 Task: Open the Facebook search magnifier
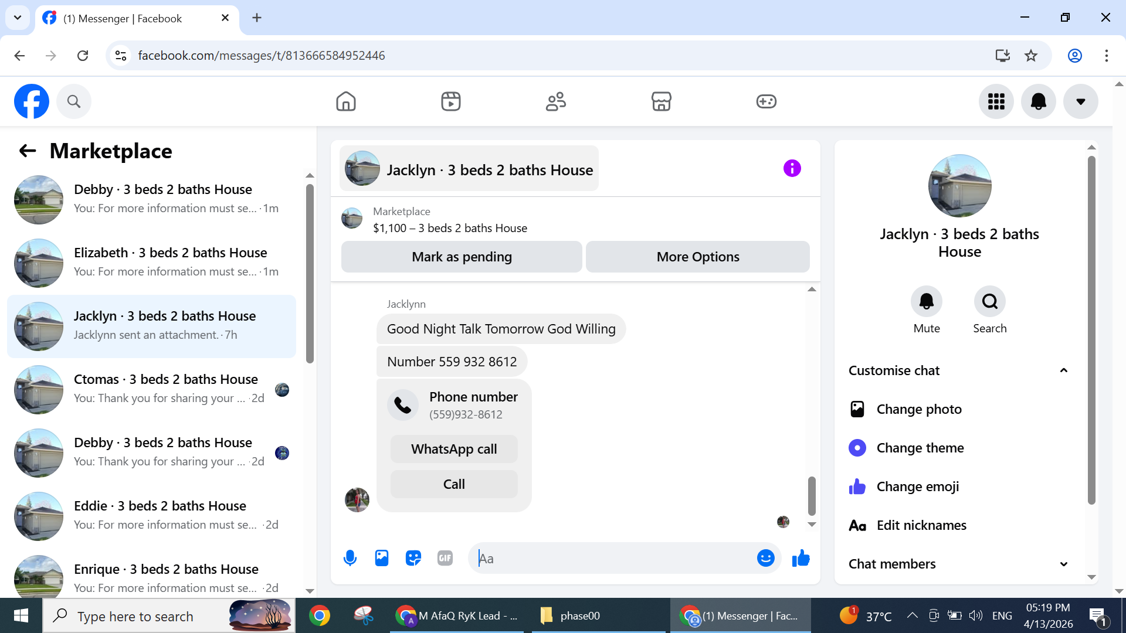74,101
